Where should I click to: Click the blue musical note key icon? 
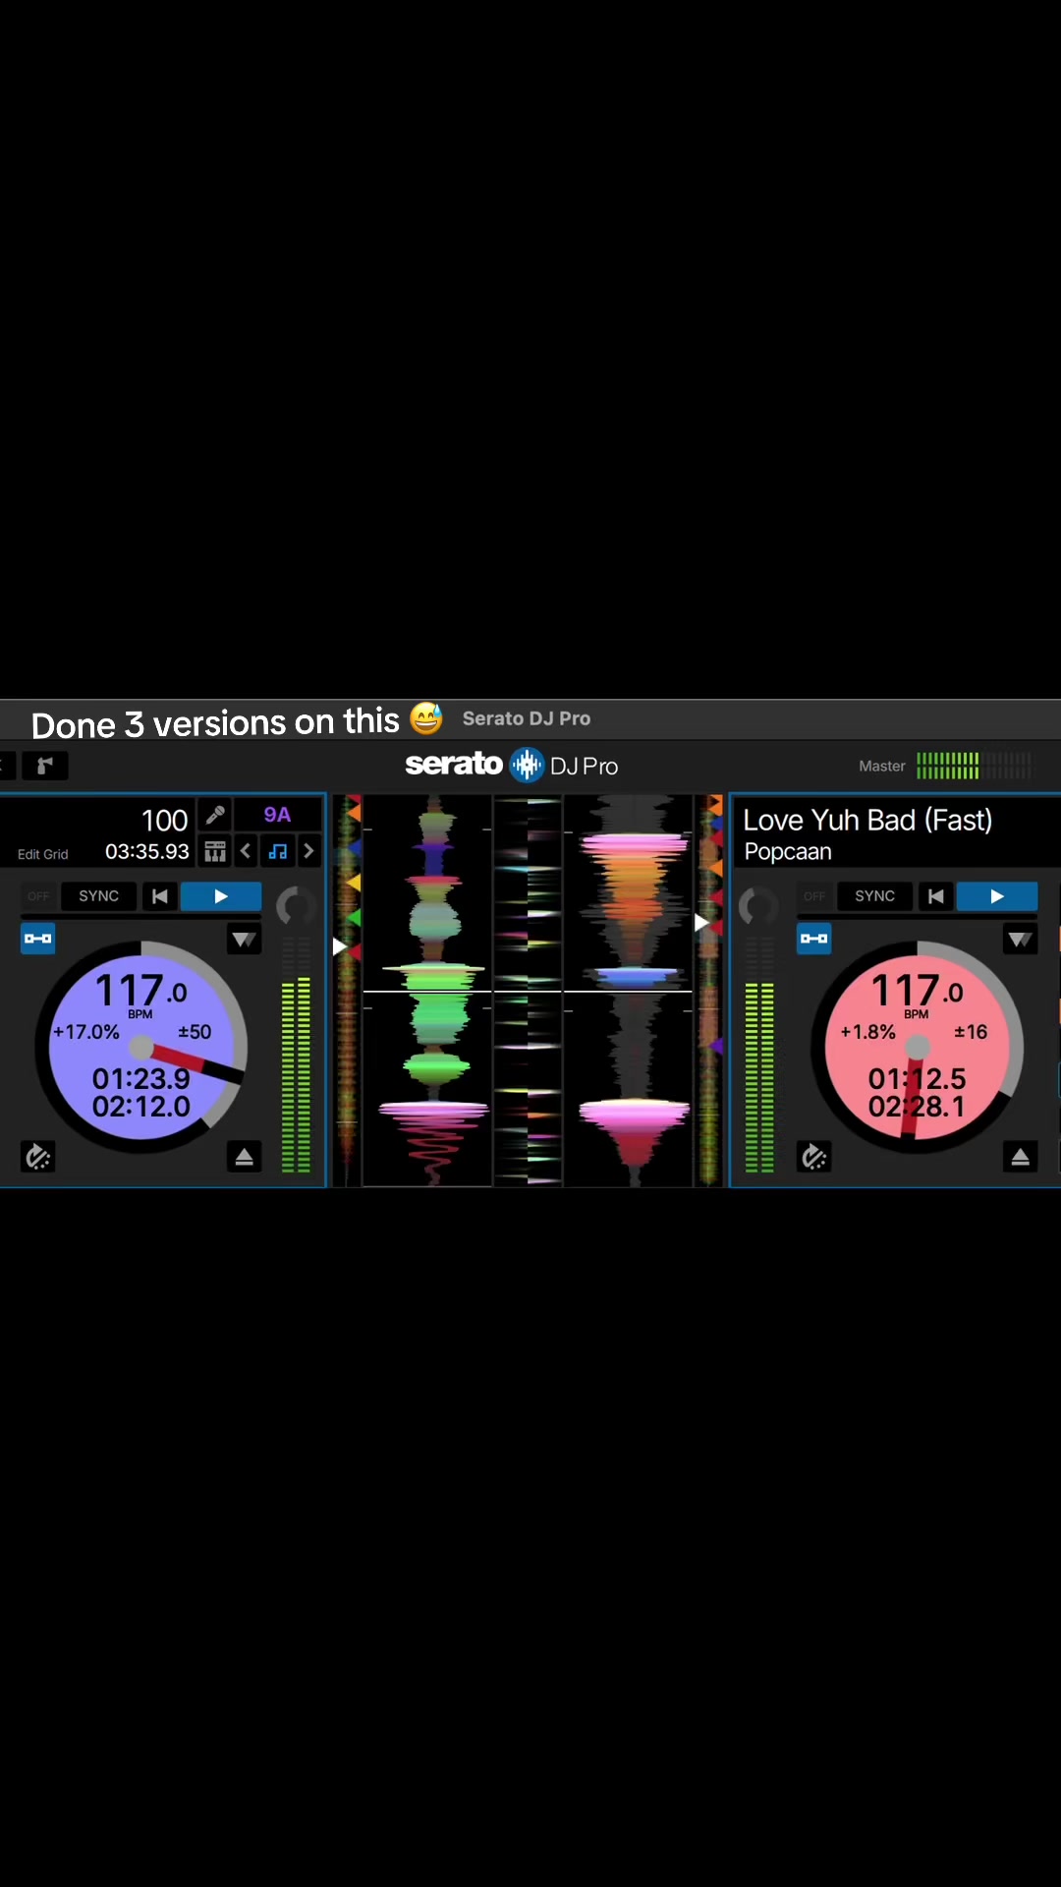coord(278,851)
